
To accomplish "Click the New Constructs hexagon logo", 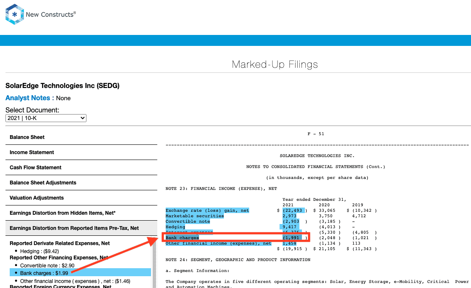I will click(14, 14).
